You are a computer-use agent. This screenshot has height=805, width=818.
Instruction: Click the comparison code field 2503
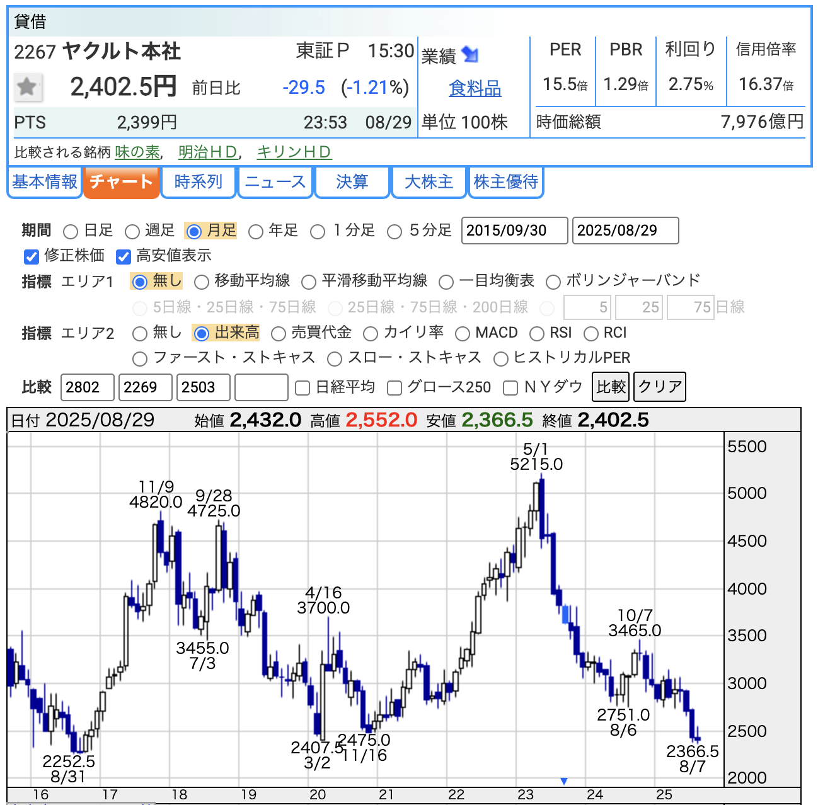tap(204, 387)
